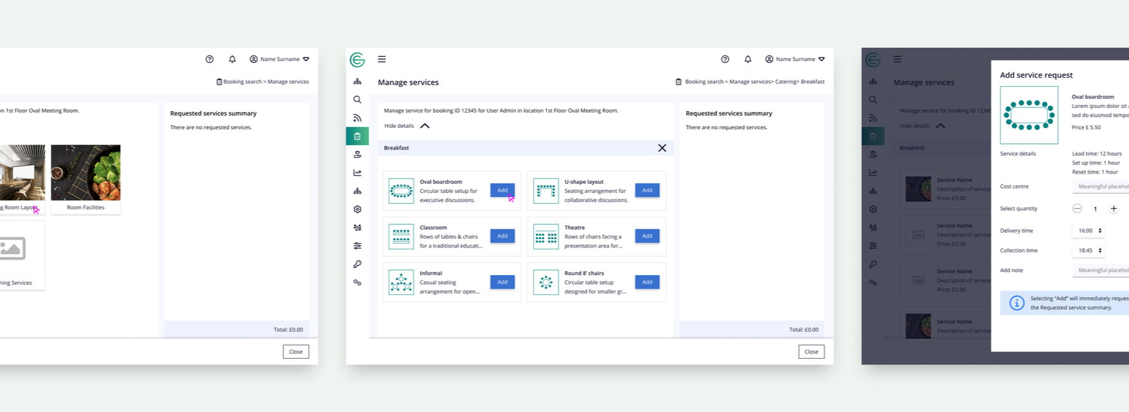This screenshot has width=1129, height=412.
Task: Add the U-shape layout service
Action: pyautogui.click(x=647, y=190)
